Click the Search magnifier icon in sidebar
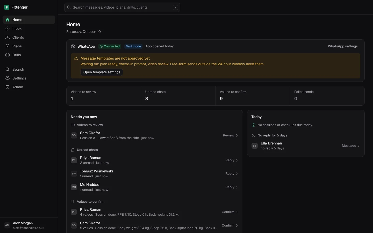This screenshot has height=233, width=373. coord(8,69)
